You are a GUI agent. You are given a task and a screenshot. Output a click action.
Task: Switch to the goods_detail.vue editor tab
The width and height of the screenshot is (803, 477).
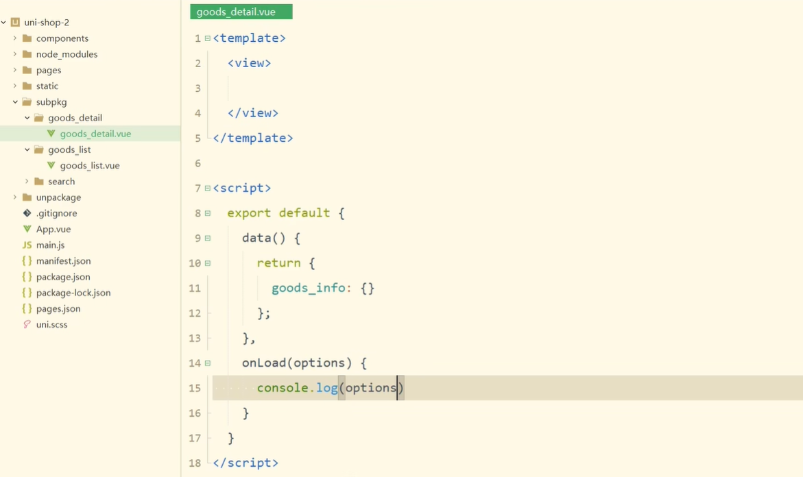click(x=241, y=12)
